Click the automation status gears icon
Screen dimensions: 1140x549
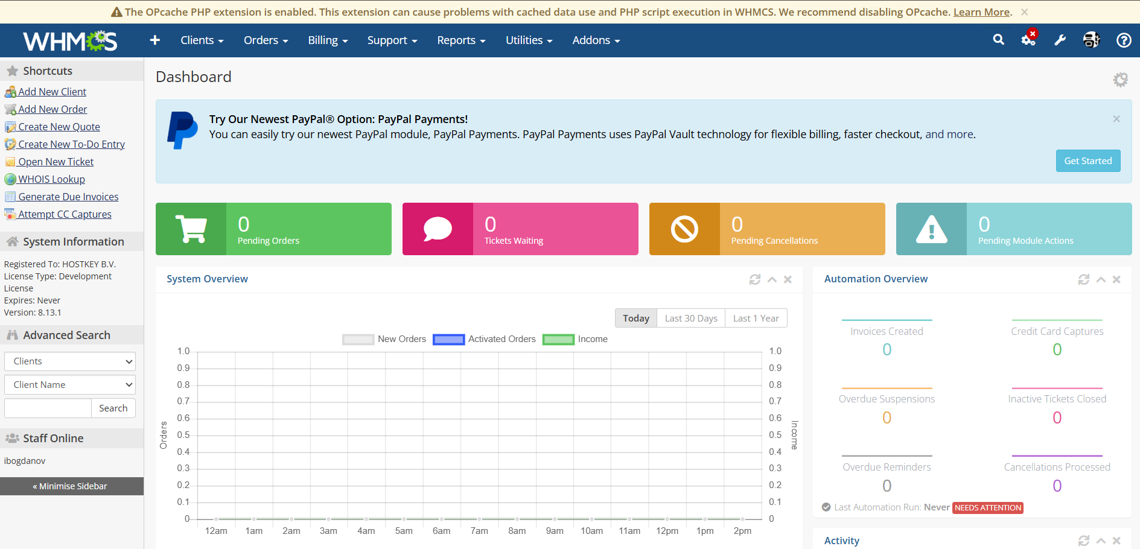tap(1028, 40)
